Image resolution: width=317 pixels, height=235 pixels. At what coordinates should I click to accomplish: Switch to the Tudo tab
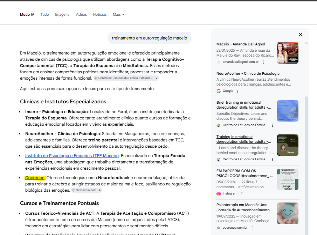pyautogui.click(x=45, y=15)
